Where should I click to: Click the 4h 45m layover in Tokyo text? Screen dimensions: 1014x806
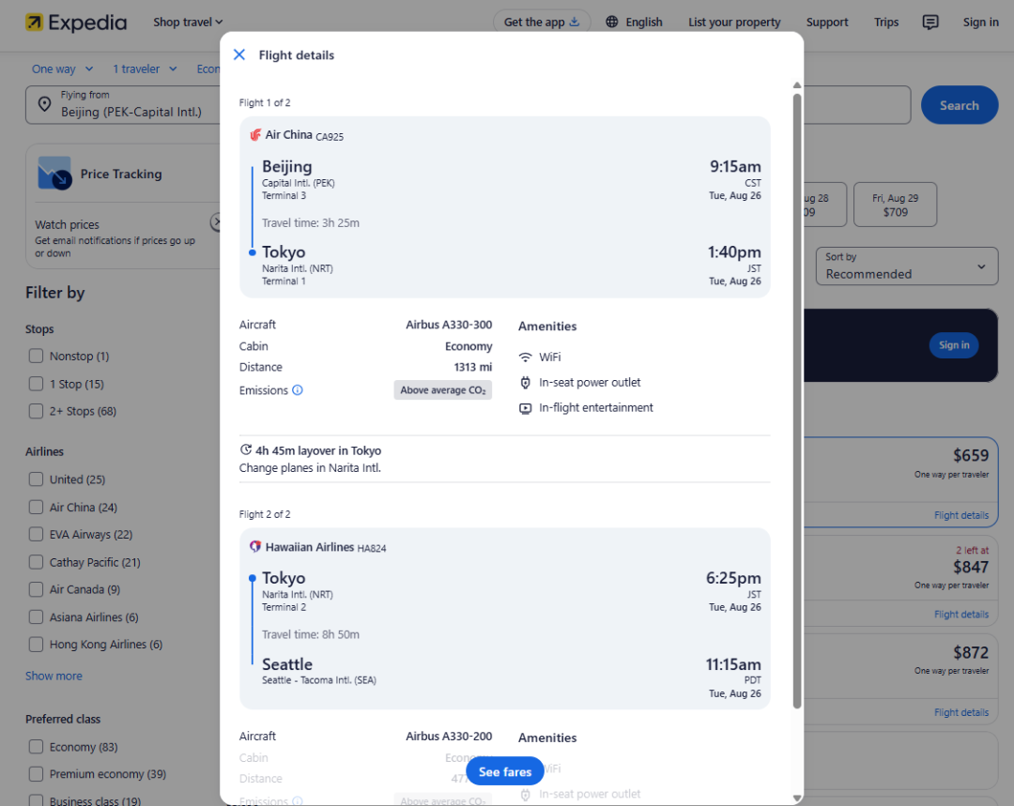(318, 450)
